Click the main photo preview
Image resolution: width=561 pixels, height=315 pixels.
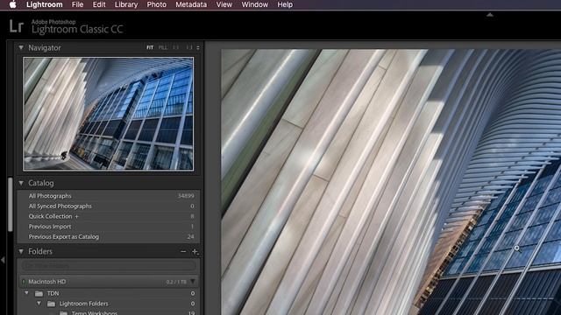pos(391,182)
